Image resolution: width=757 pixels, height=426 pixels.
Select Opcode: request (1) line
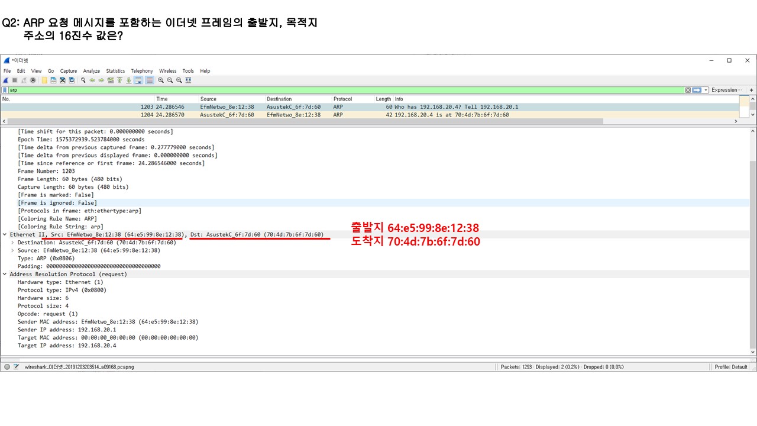coord(48,314)
